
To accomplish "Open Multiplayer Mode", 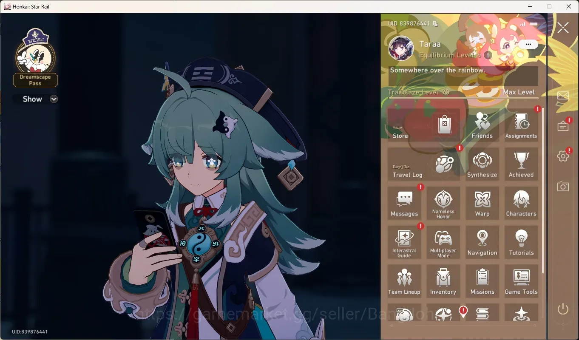I will pos(443,242).
